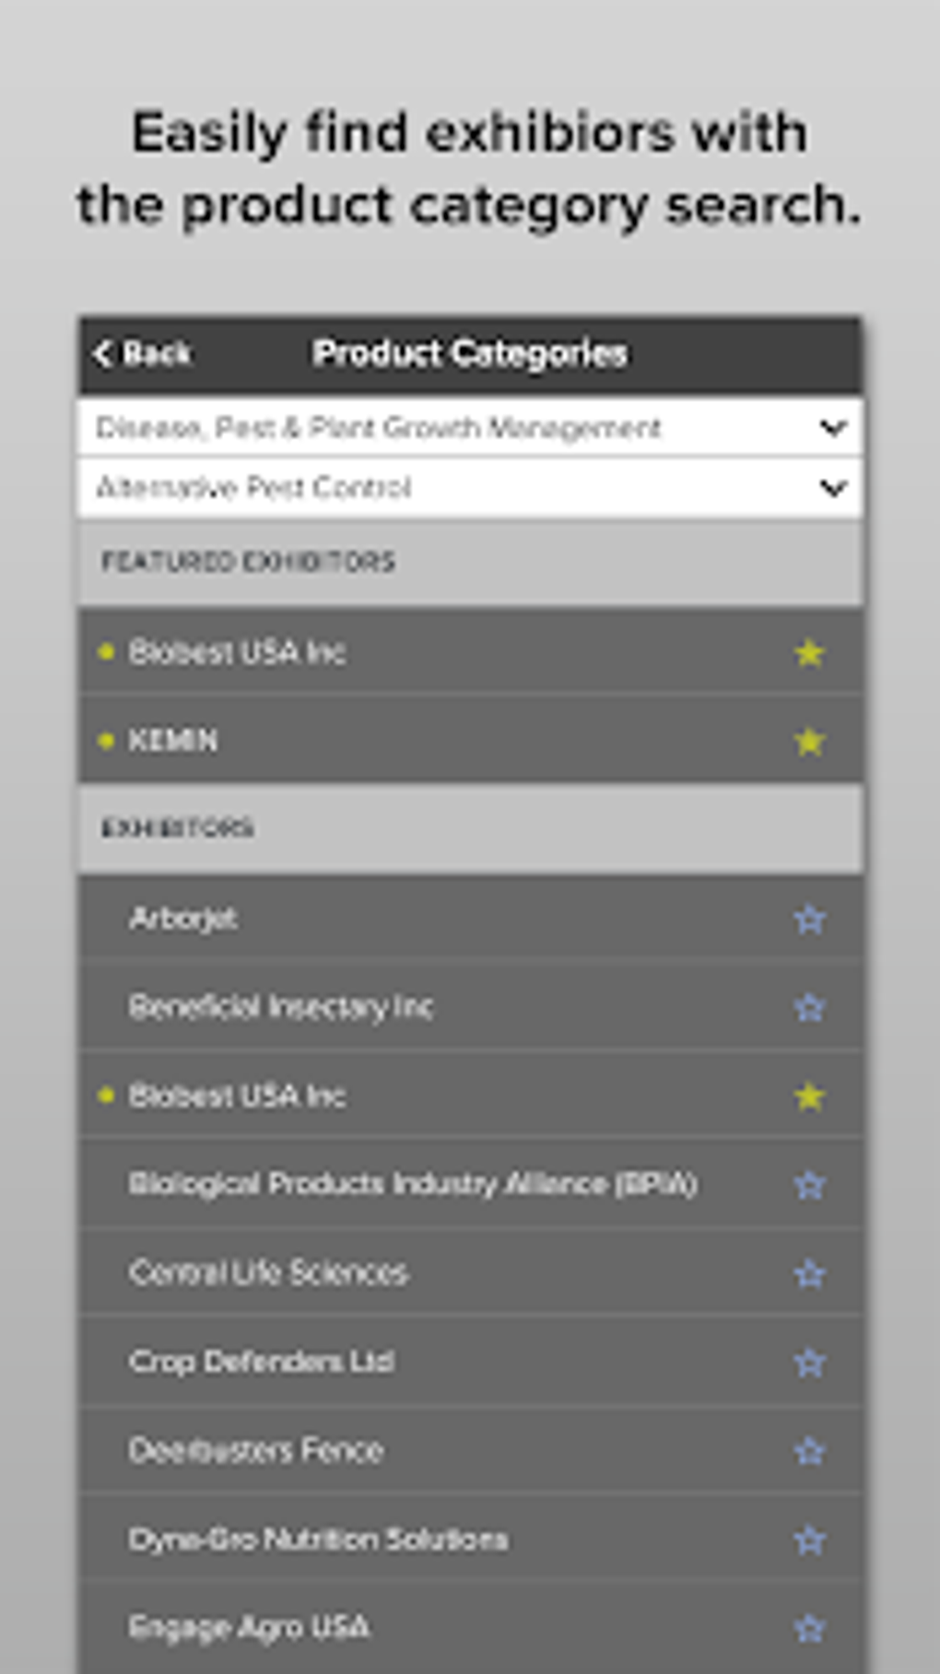Favorite Deerbusters Fence using star
Image resolution: width=940 pixels, height=1674 pixels.
[x=808, y=1452]
